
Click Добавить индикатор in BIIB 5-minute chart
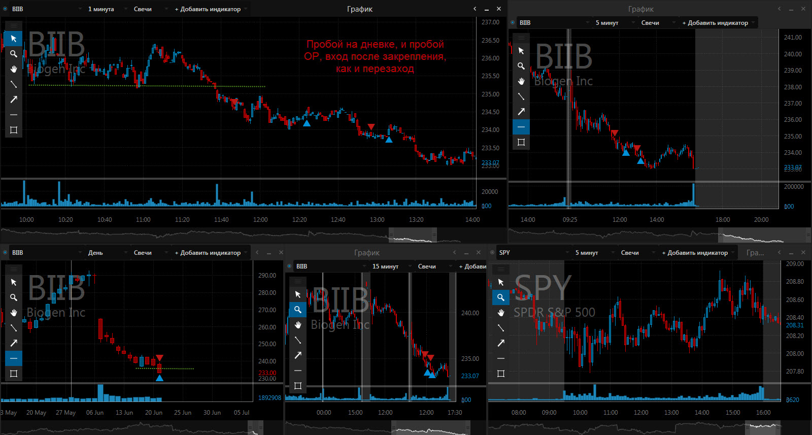click(718, 22)
